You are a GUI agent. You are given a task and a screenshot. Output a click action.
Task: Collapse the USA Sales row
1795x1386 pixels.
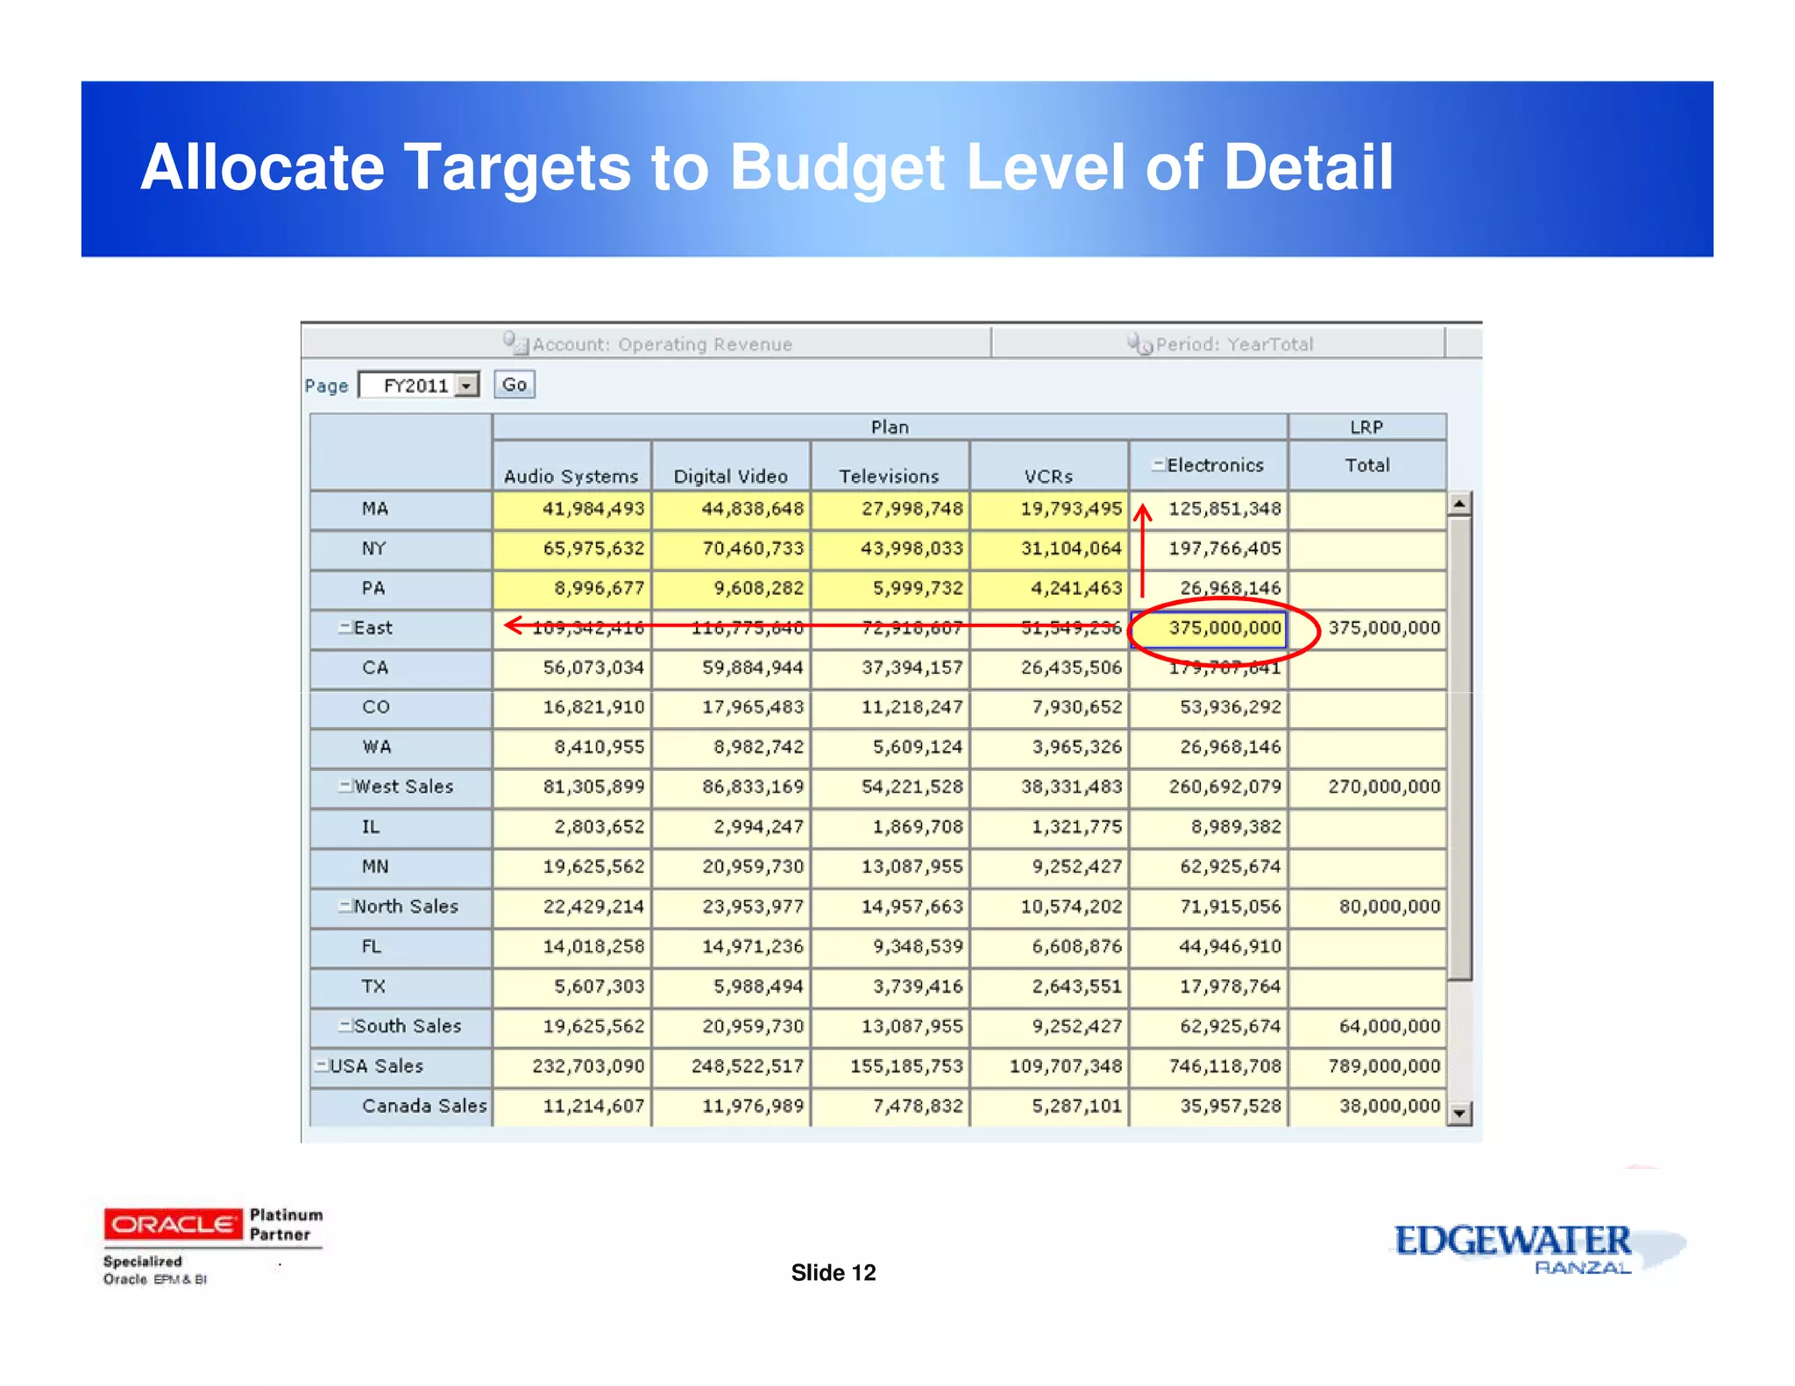point(322,1065)
